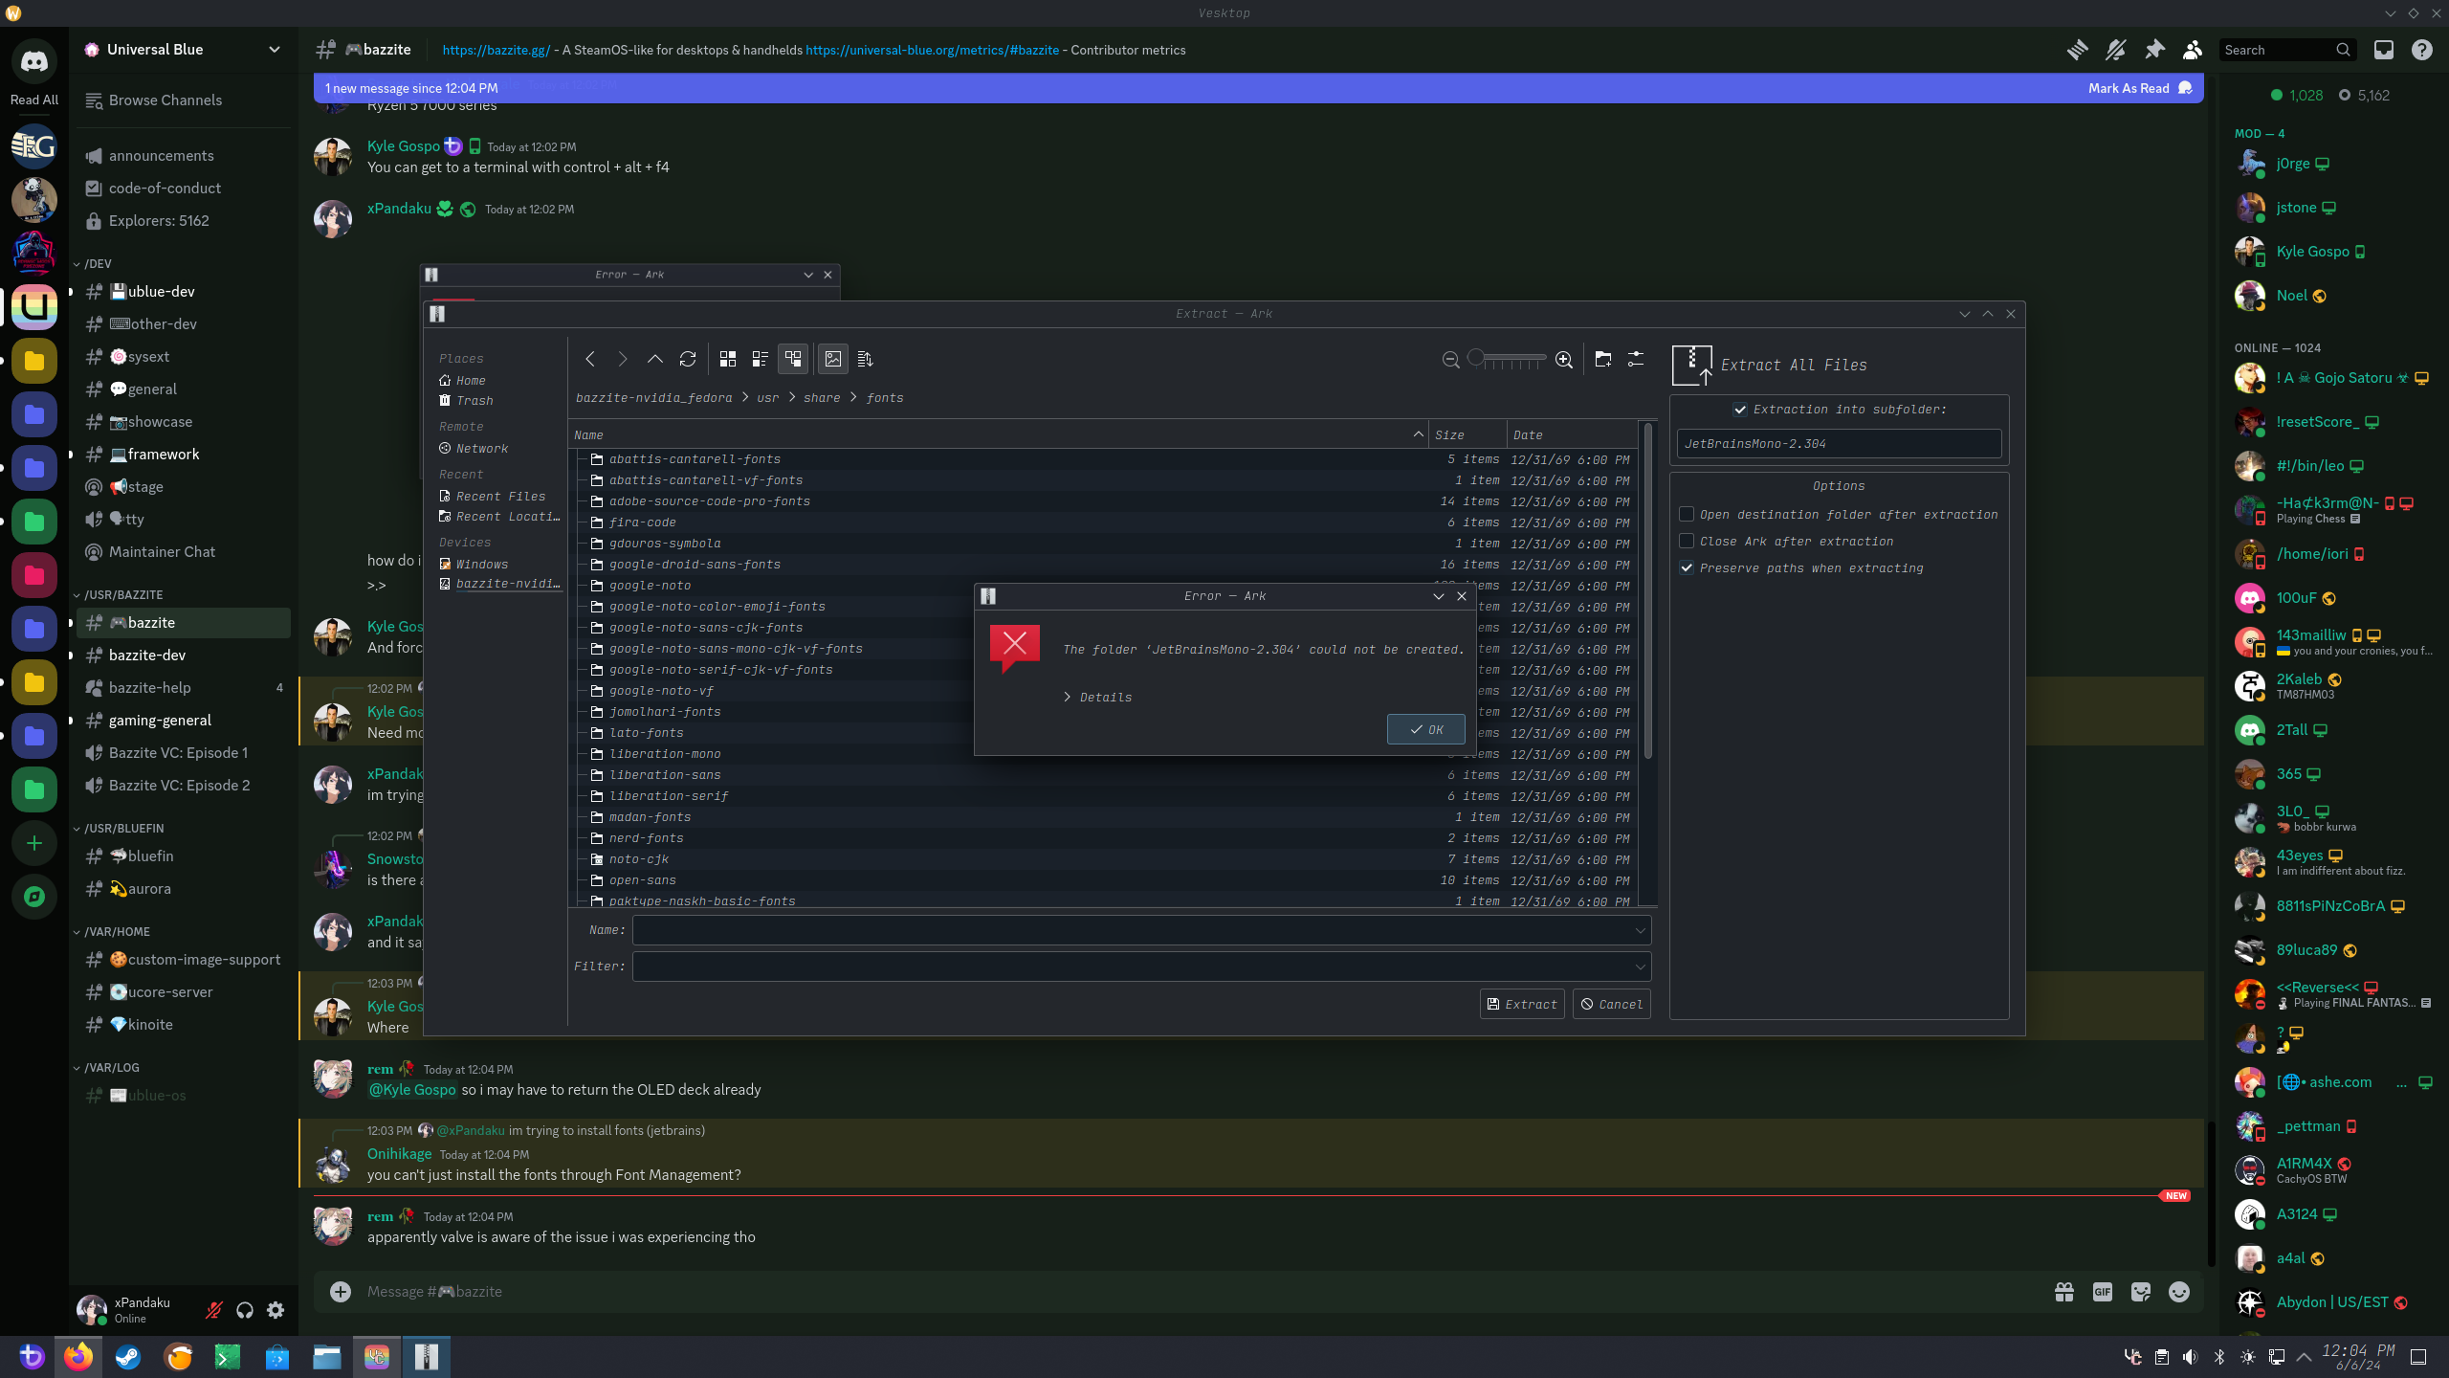Enable Open destination folder after extraction

click(1687, 514)
